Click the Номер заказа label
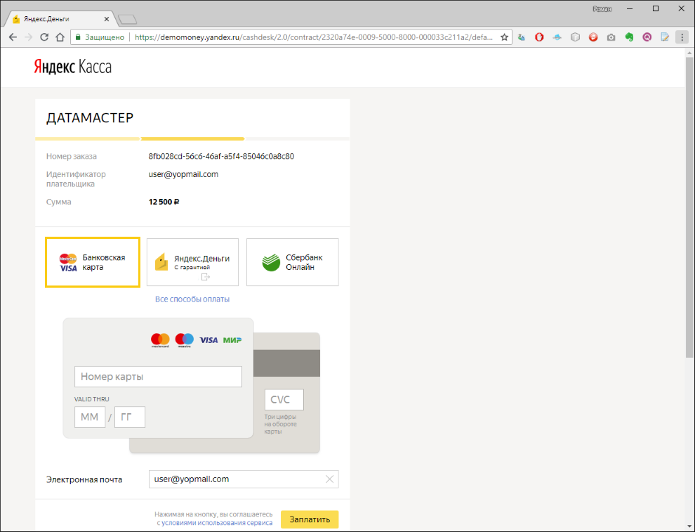This screenshot has height=532, width=695. pyautogui.click(x=72, y=156)
